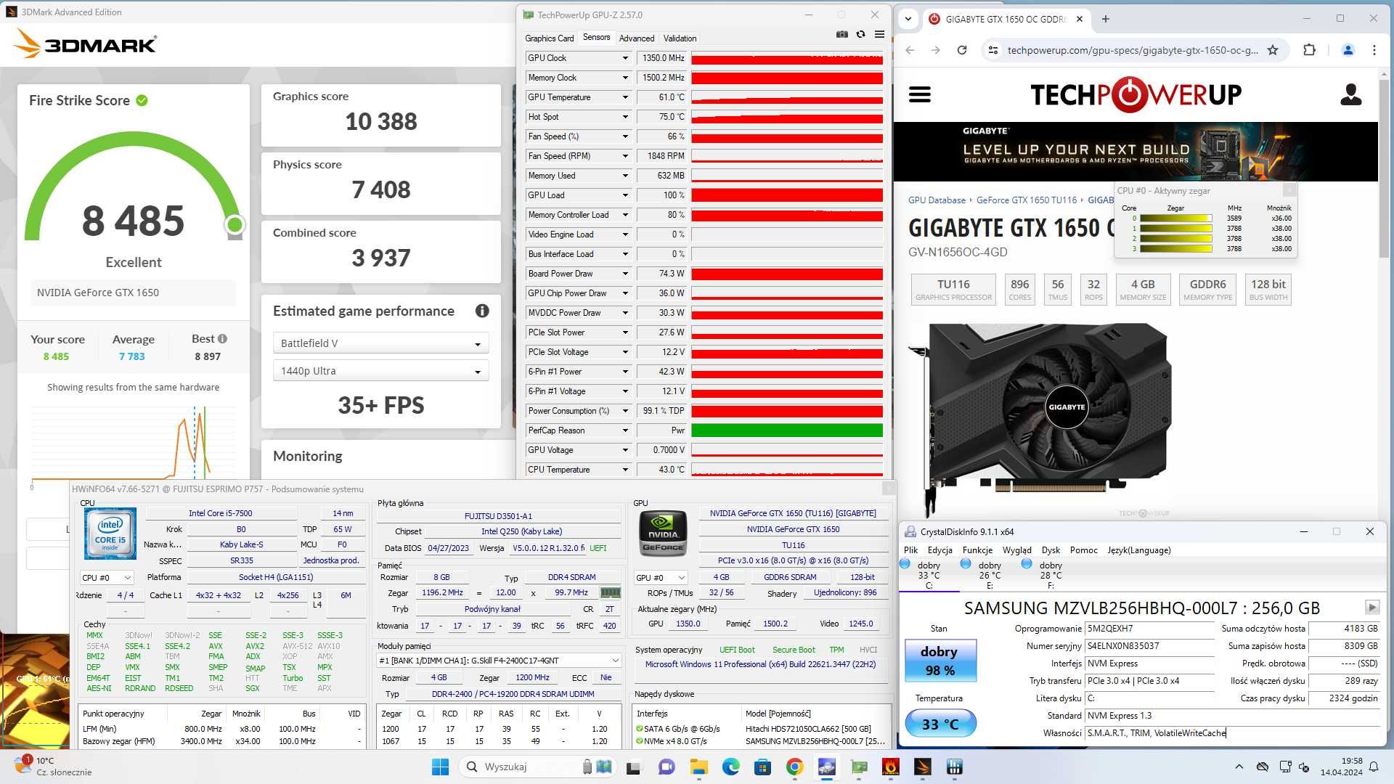
Task: Expand the PerfCap Reason sensor dropdown
Action: tap(625, 430)
